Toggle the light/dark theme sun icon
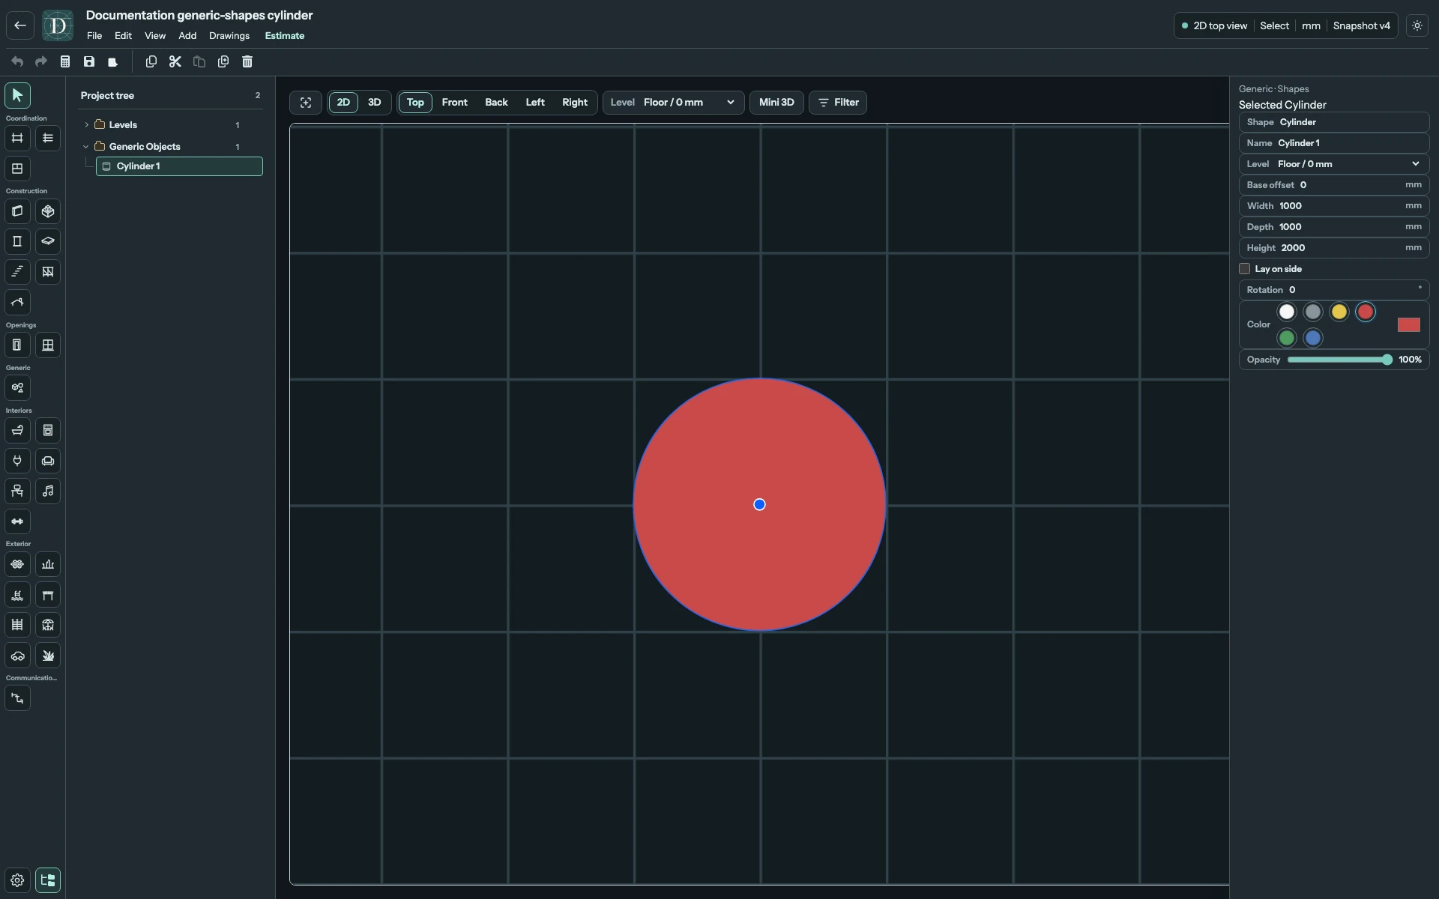The width and height of the screenshot is (1439, 899). click(1417, 25)
